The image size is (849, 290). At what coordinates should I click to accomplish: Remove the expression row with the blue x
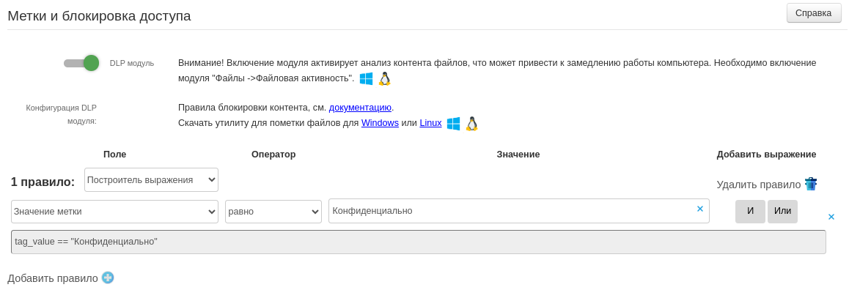pos(831,217)
